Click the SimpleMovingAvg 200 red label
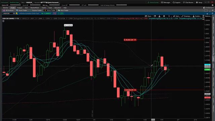Viewport: 215px width, 121px height. 133,18
